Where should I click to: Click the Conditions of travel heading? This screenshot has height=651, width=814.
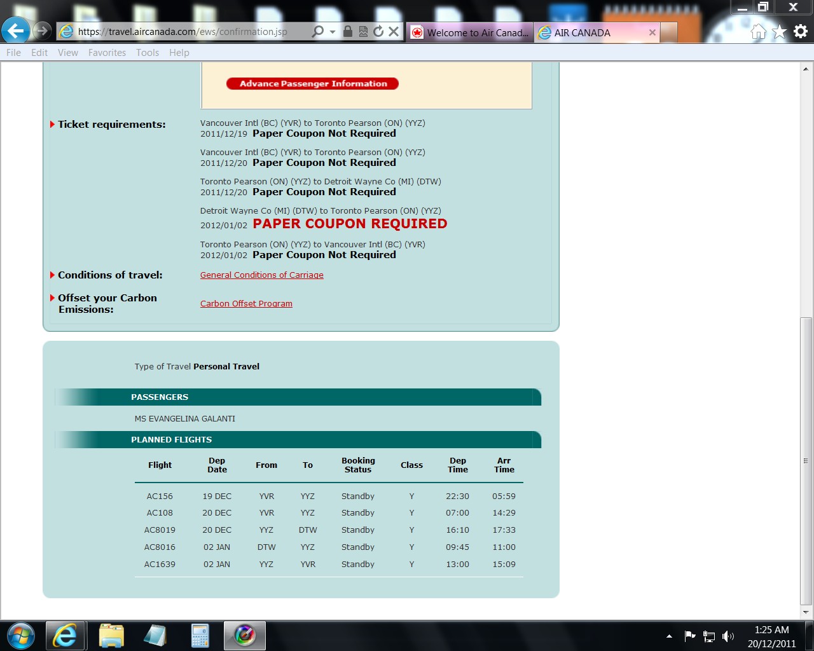pyautogui.click(x=110, y=275)
